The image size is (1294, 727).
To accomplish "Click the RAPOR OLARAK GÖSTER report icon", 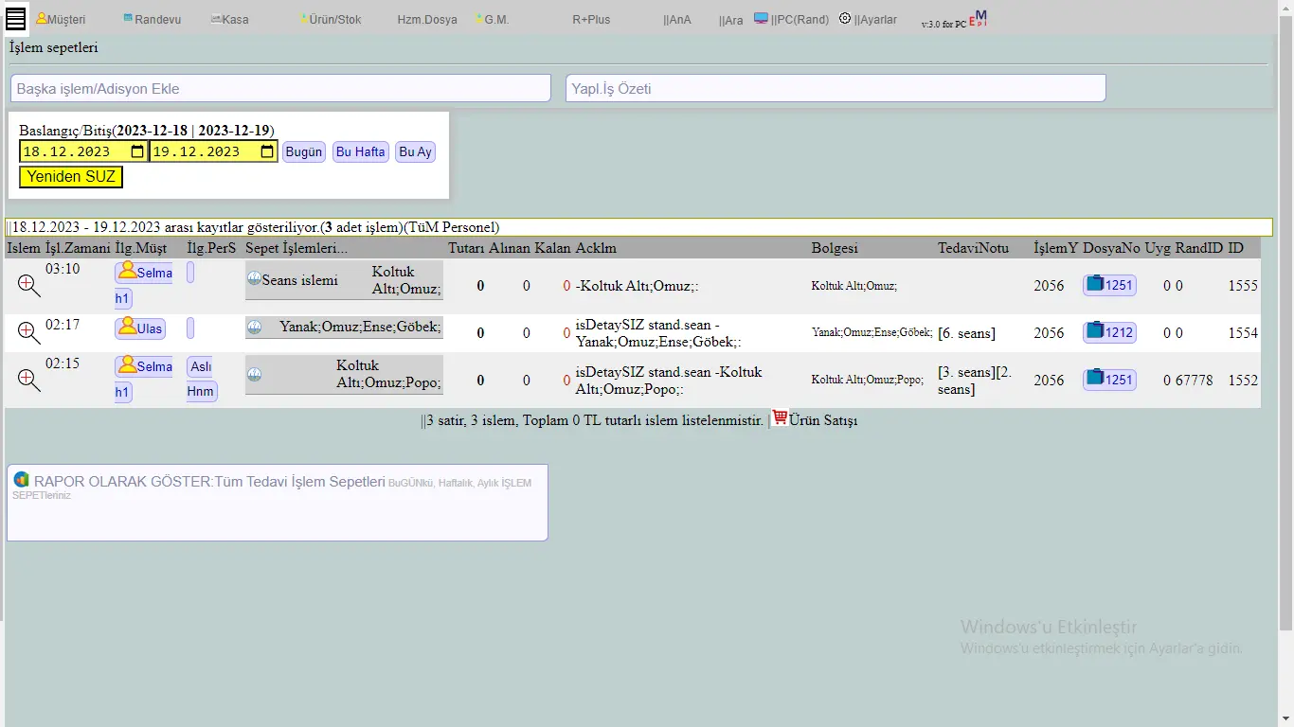I will [21, 479].
